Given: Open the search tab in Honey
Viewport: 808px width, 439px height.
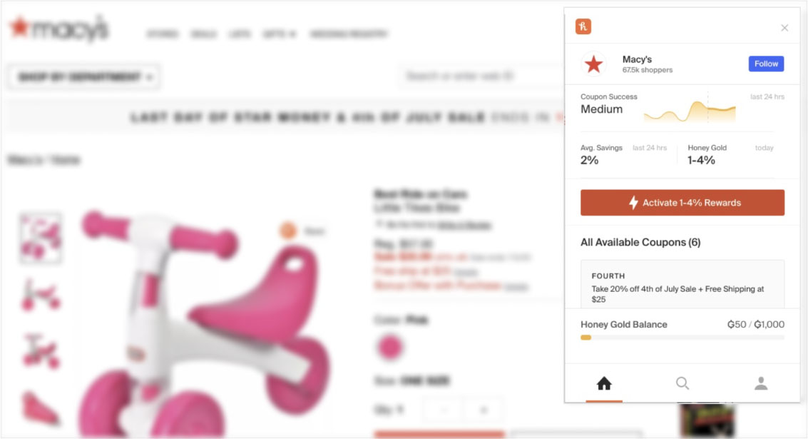Looking at the screenshot, I should click(682, 383).
